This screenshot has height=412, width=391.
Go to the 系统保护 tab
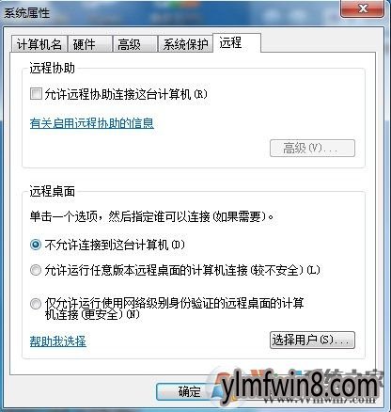tap(185, 44)
